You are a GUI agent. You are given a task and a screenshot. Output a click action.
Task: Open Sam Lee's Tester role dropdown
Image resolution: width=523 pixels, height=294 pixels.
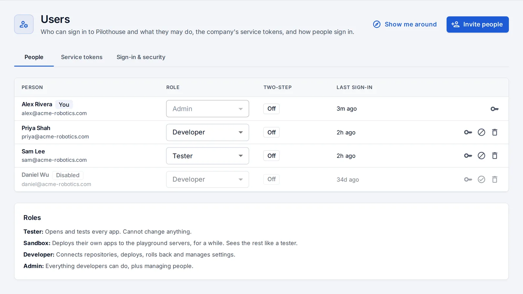click(208, 156)
